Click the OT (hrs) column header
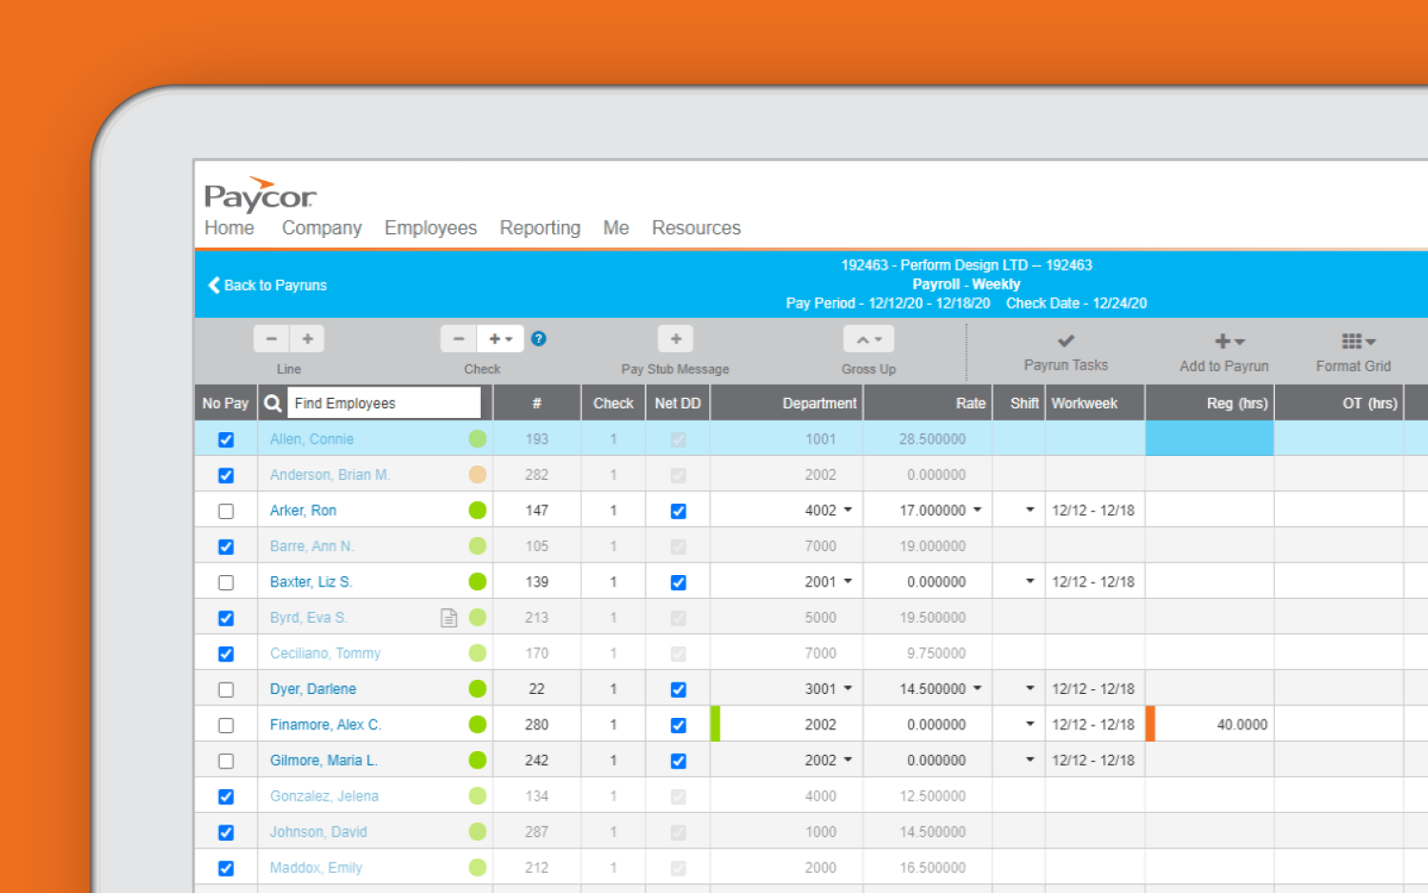The height and width of the screenshot is (893, 1428). (1339, 404)
